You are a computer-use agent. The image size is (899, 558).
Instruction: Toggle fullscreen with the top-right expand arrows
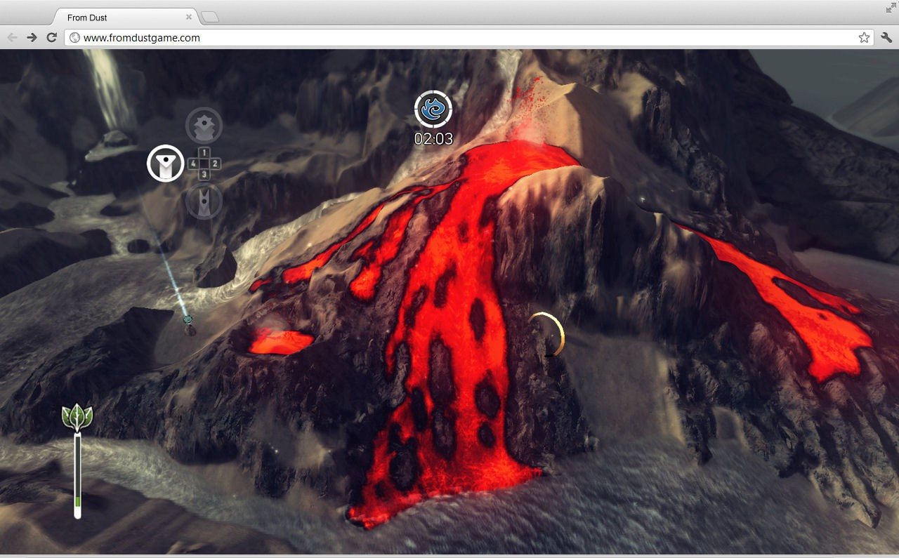point(891,8)
